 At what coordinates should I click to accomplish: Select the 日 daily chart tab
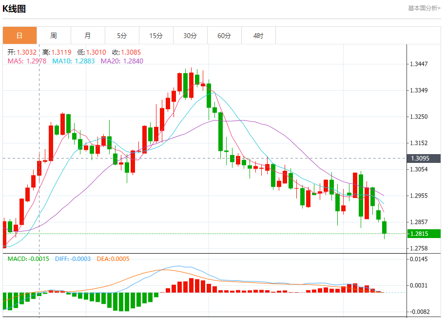point(19,36)
